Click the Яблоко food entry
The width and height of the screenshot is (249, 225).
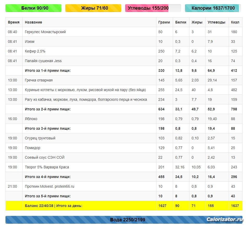pos(31,119)
